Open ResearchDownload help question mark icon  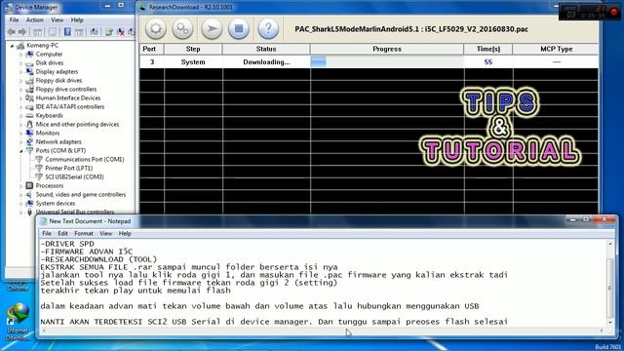tap(268, 28)
